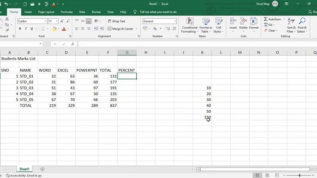Open the font size 11 dropdown

click(57, 21)
